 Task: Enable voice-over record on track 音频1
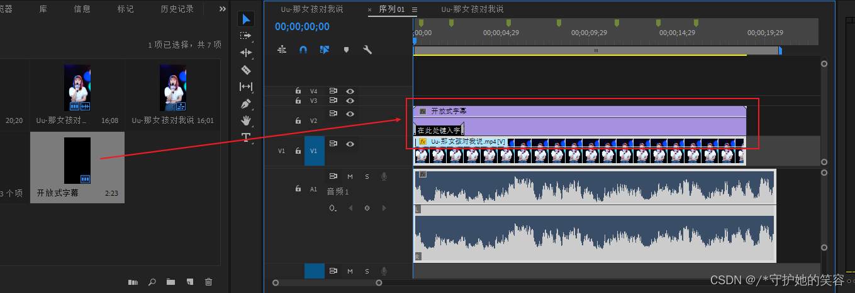click(x=383, y=176)
